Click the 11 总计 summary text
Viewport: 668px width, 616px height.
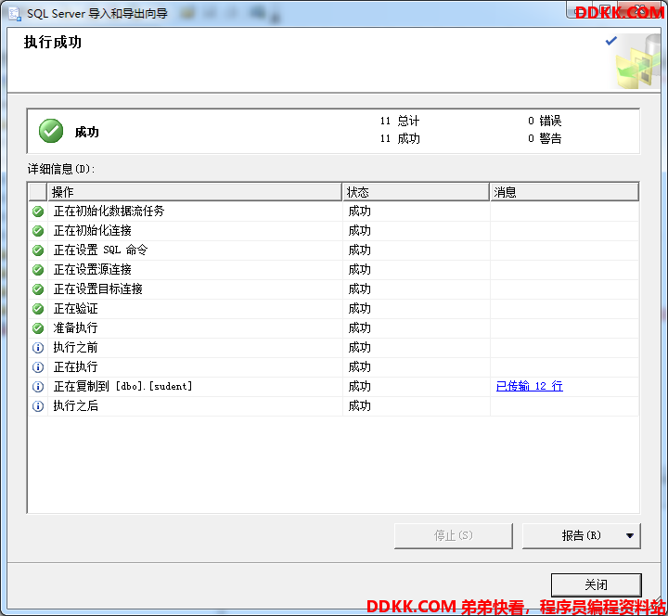(x=400, y=121)
